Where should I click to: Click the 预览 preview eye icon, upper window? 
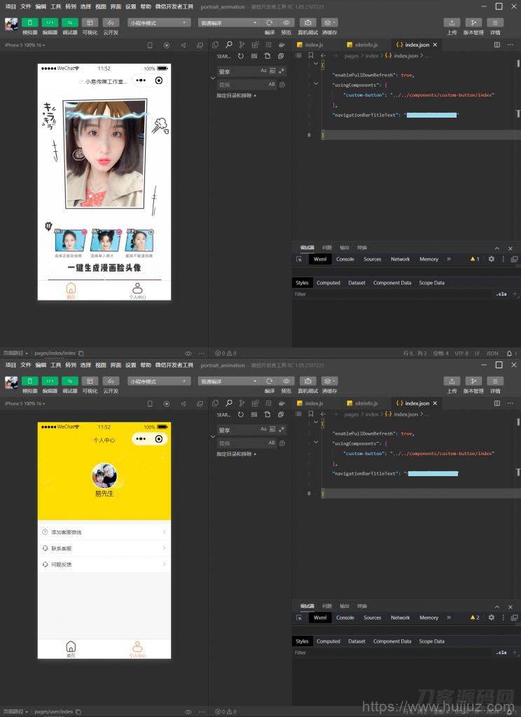pyautogui.click(x=286, y=22)
